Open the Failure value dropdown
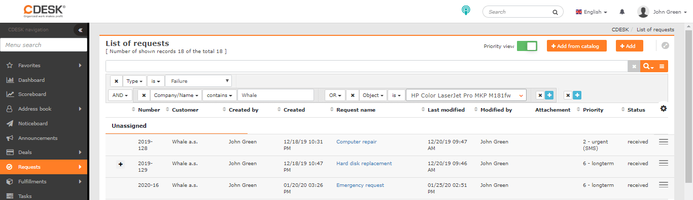Screen dimensions: 693x200 198,81
